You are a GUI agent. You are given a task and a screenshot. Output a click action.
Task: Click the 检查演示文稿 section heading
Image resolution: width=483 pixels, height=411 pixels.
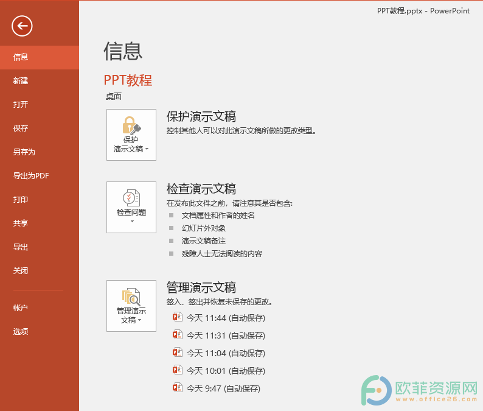(201, 189)
